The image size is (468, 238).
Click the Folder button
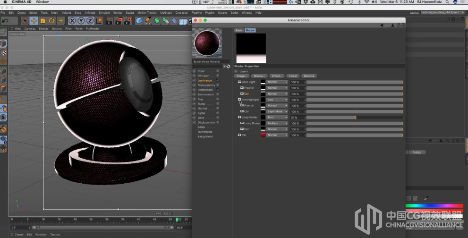coord(293,76)
